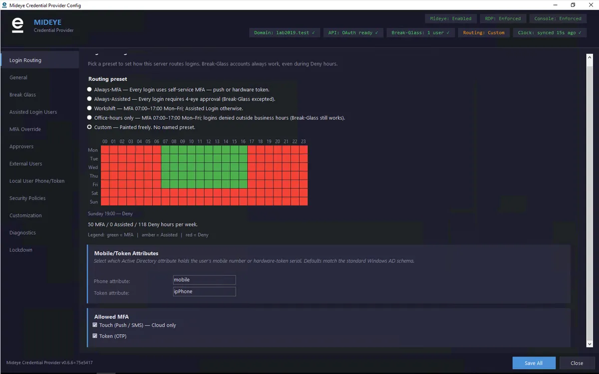Select the Always-Assisted routing preset
This screenshot has width=599, height=374.
tap(89, 99)
